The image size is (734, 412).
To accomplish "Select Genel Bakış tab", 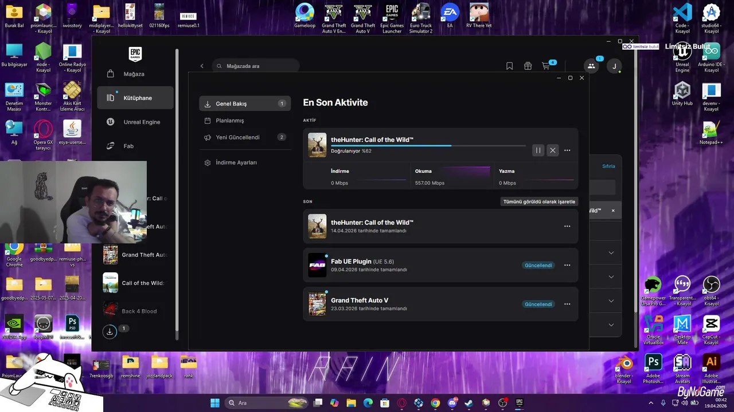I will [x=245, y=104].
